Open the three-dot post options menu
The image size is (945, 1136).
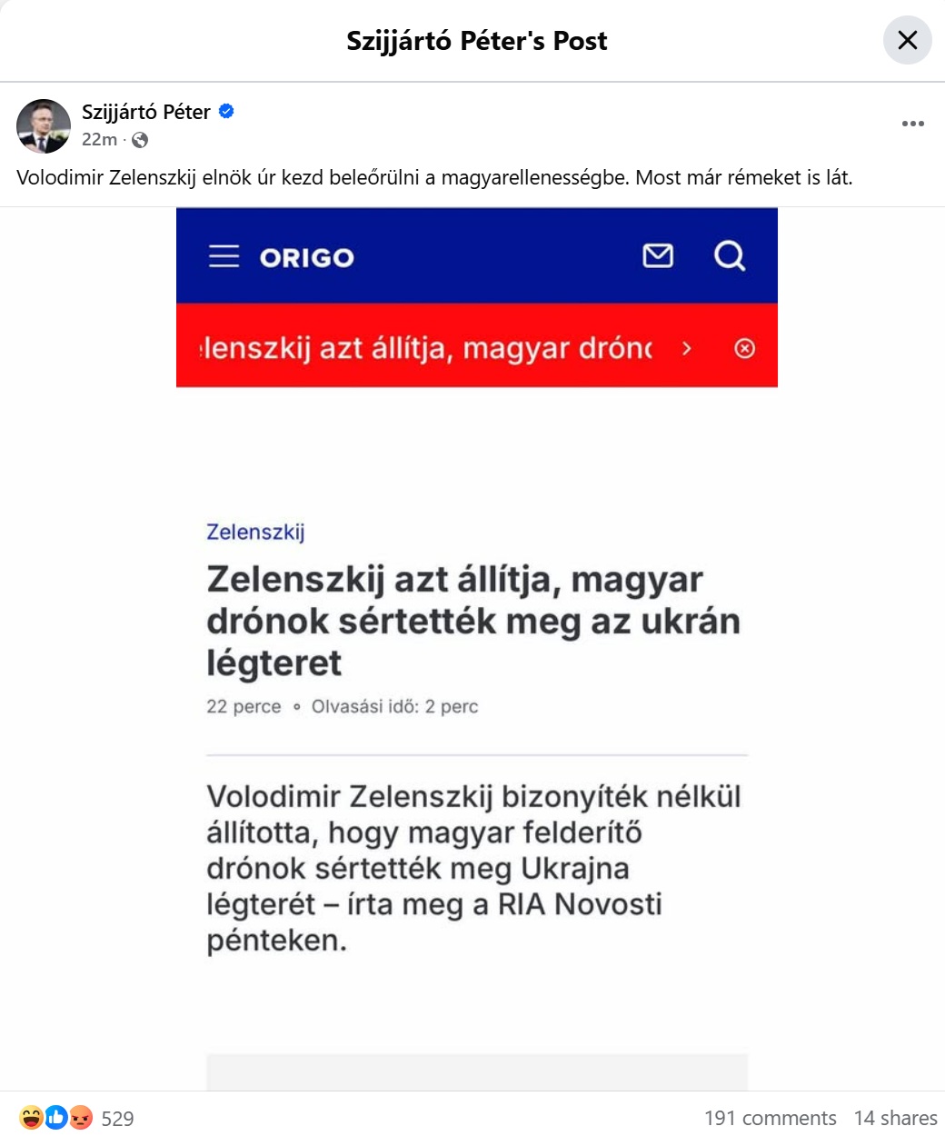912,124
